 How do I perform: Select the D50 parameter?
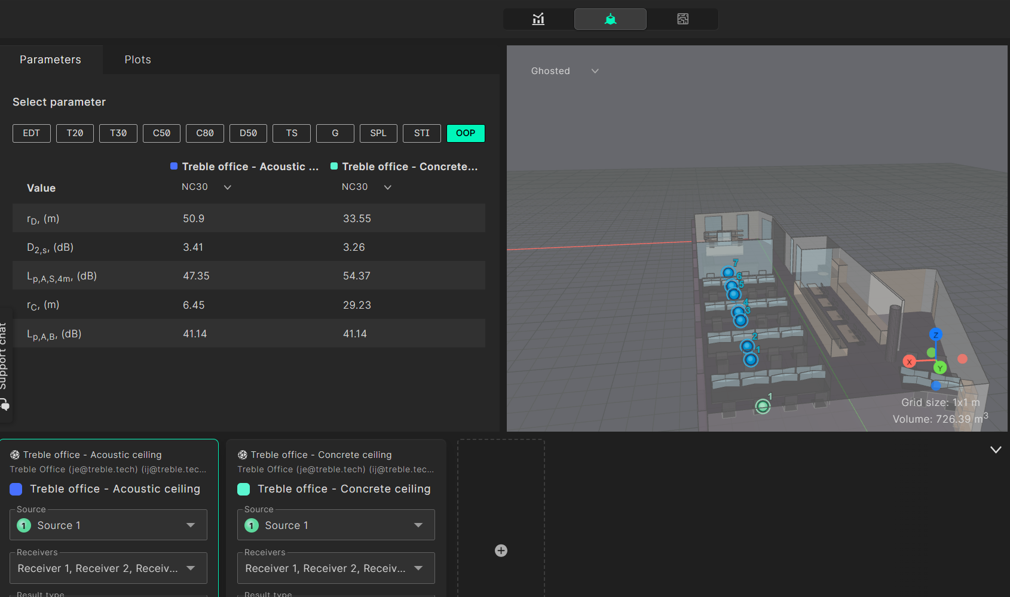[248, 133]
